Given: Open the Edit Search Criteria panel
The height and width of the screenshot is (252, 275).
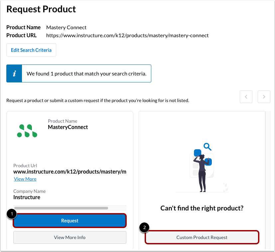Looking at the screenshot, I should (31, 50).
